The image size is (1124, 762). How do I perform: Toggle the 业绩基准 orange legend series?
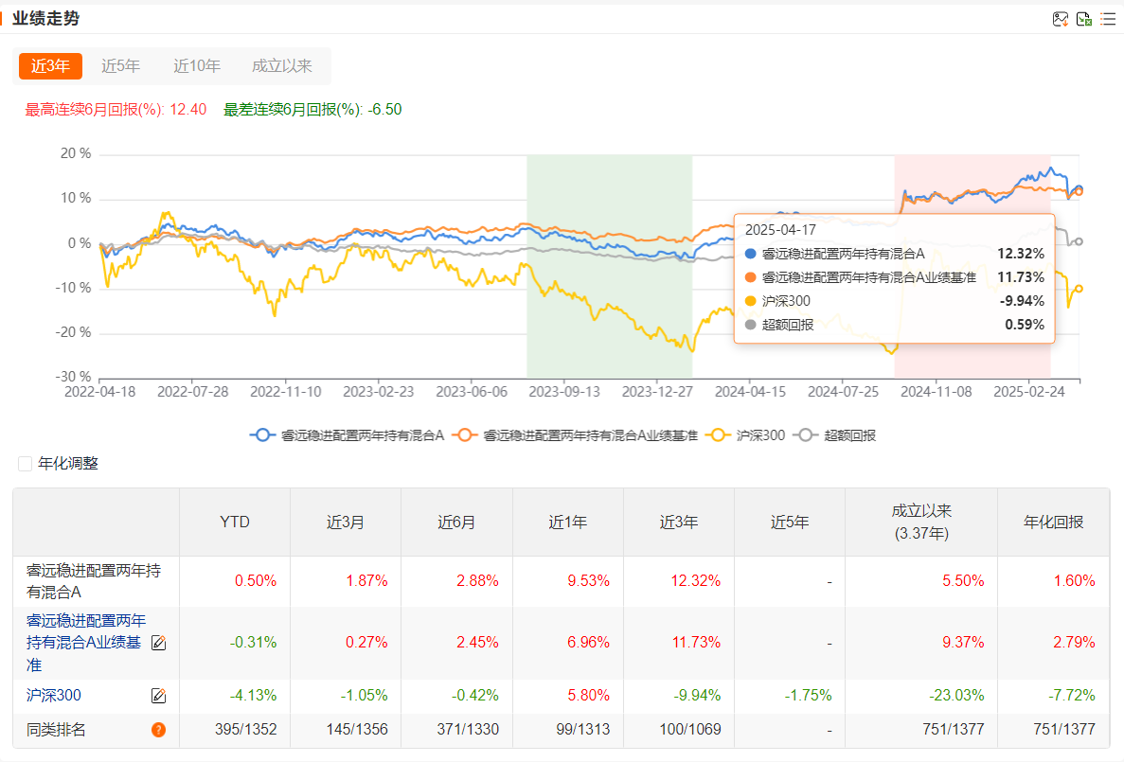pyautogui.click(x=464, y=435)
